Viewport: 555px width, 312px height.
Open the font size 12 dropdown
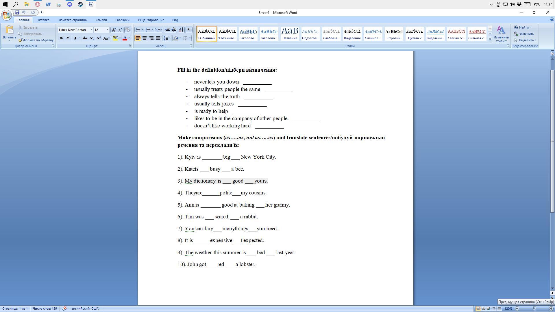coord(107,30)
